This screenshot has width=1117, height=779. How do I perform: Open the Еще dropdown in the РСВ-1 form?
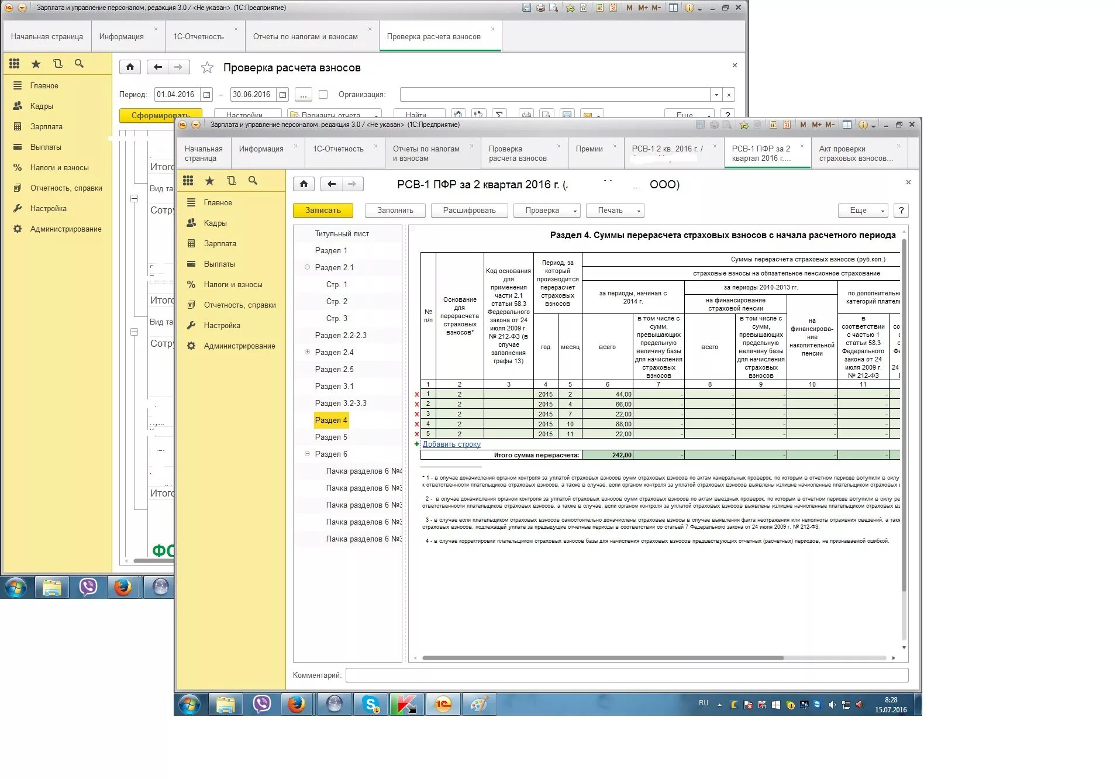click(863, 211)
